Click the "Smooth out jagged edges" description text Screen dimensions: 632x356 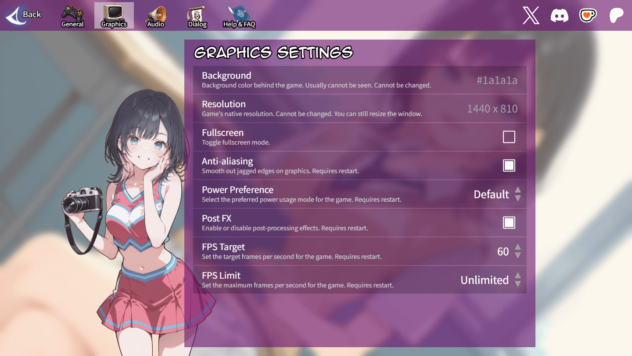click(280, 171)
